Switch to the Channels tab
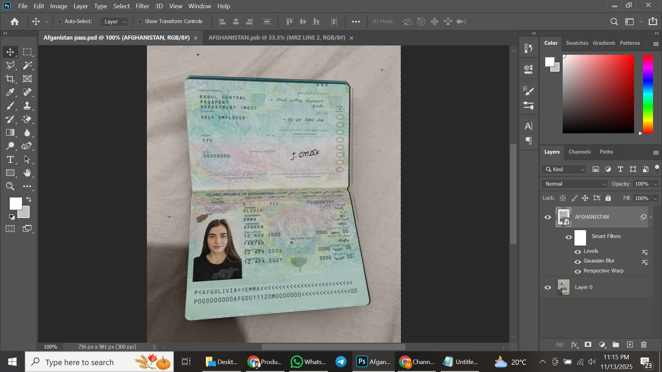 [579, 152]
